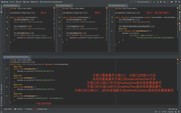Click the '4 spaces' indent setting
181x113 pixels.
tap(170, 111)
